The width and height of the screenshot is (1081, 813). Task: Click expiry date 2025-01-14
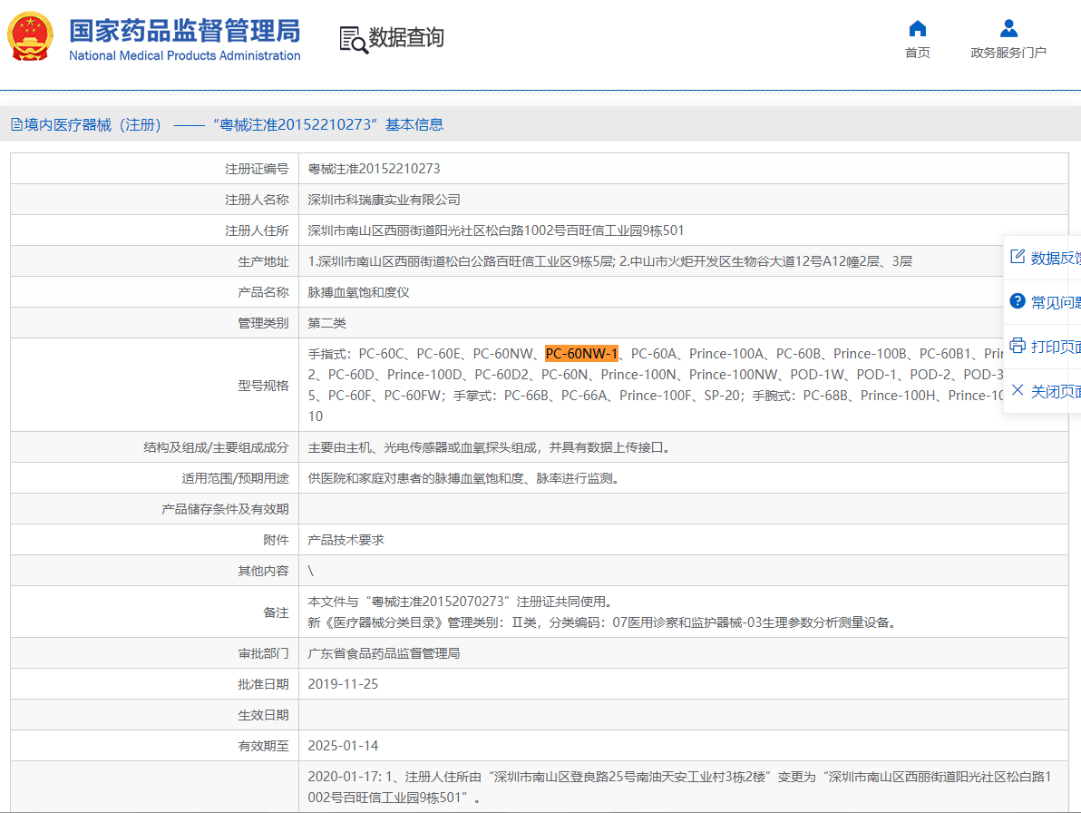coord(343,746)
